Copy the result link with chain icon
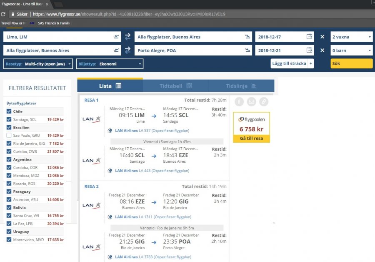375x262 pixels. point(264,102)
